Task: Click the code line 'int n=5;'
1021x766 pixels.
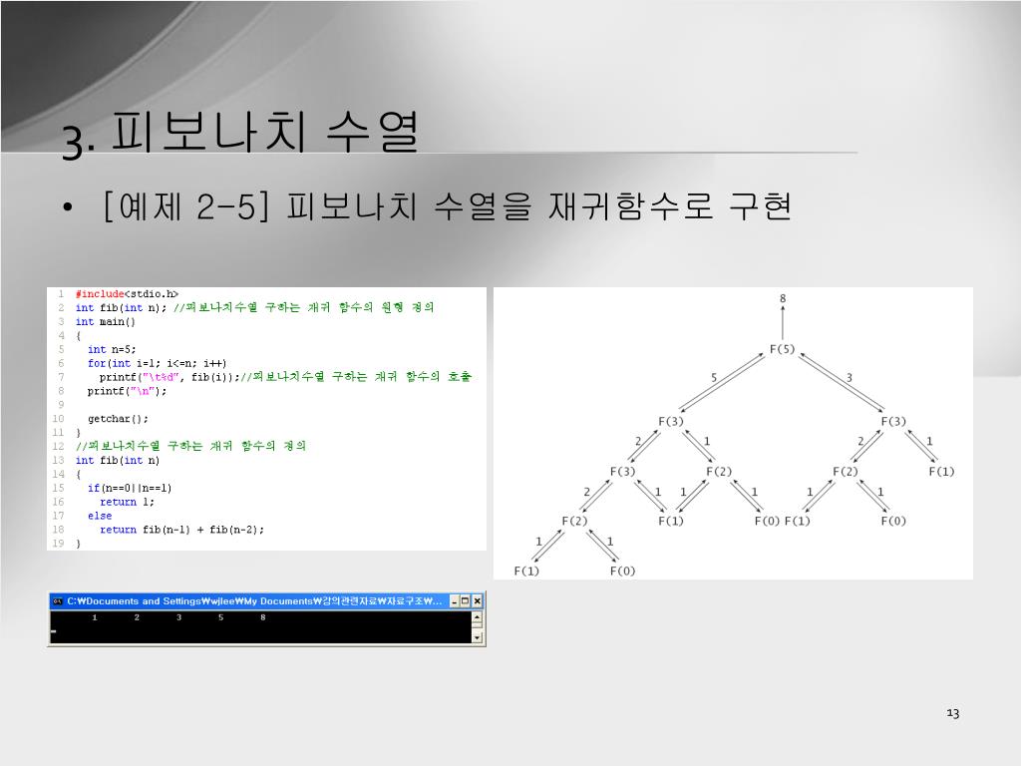Action: tap(112, 349)
